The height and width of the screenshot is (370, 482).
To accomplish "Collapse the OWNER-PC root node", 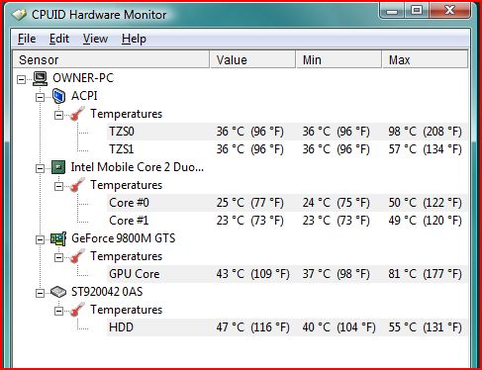I will 21,79.
